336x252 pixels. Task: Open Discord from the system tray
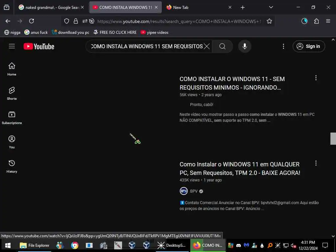coord(239,245)
